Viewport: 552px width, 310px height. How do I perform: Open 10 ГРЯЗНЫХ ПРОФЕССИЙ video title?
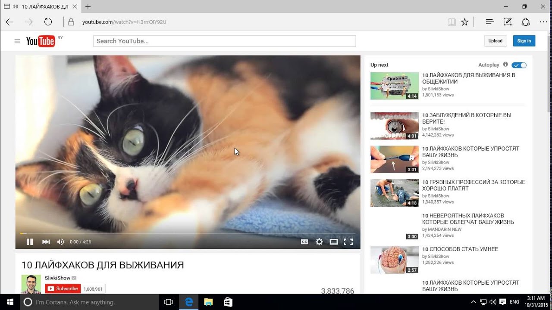[474, 186]
